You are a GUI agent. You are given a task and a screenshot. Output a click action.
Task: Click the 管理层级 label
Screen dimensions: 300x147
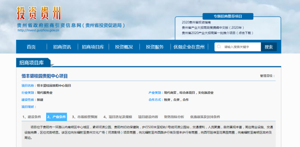(268, 76)
